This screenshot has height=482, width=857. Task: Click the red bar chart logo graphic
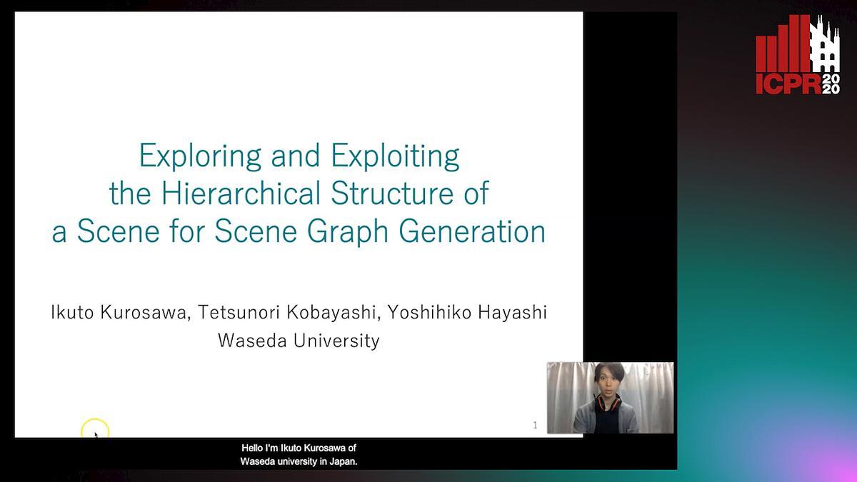pyautogui.click(x=783, y=46)
